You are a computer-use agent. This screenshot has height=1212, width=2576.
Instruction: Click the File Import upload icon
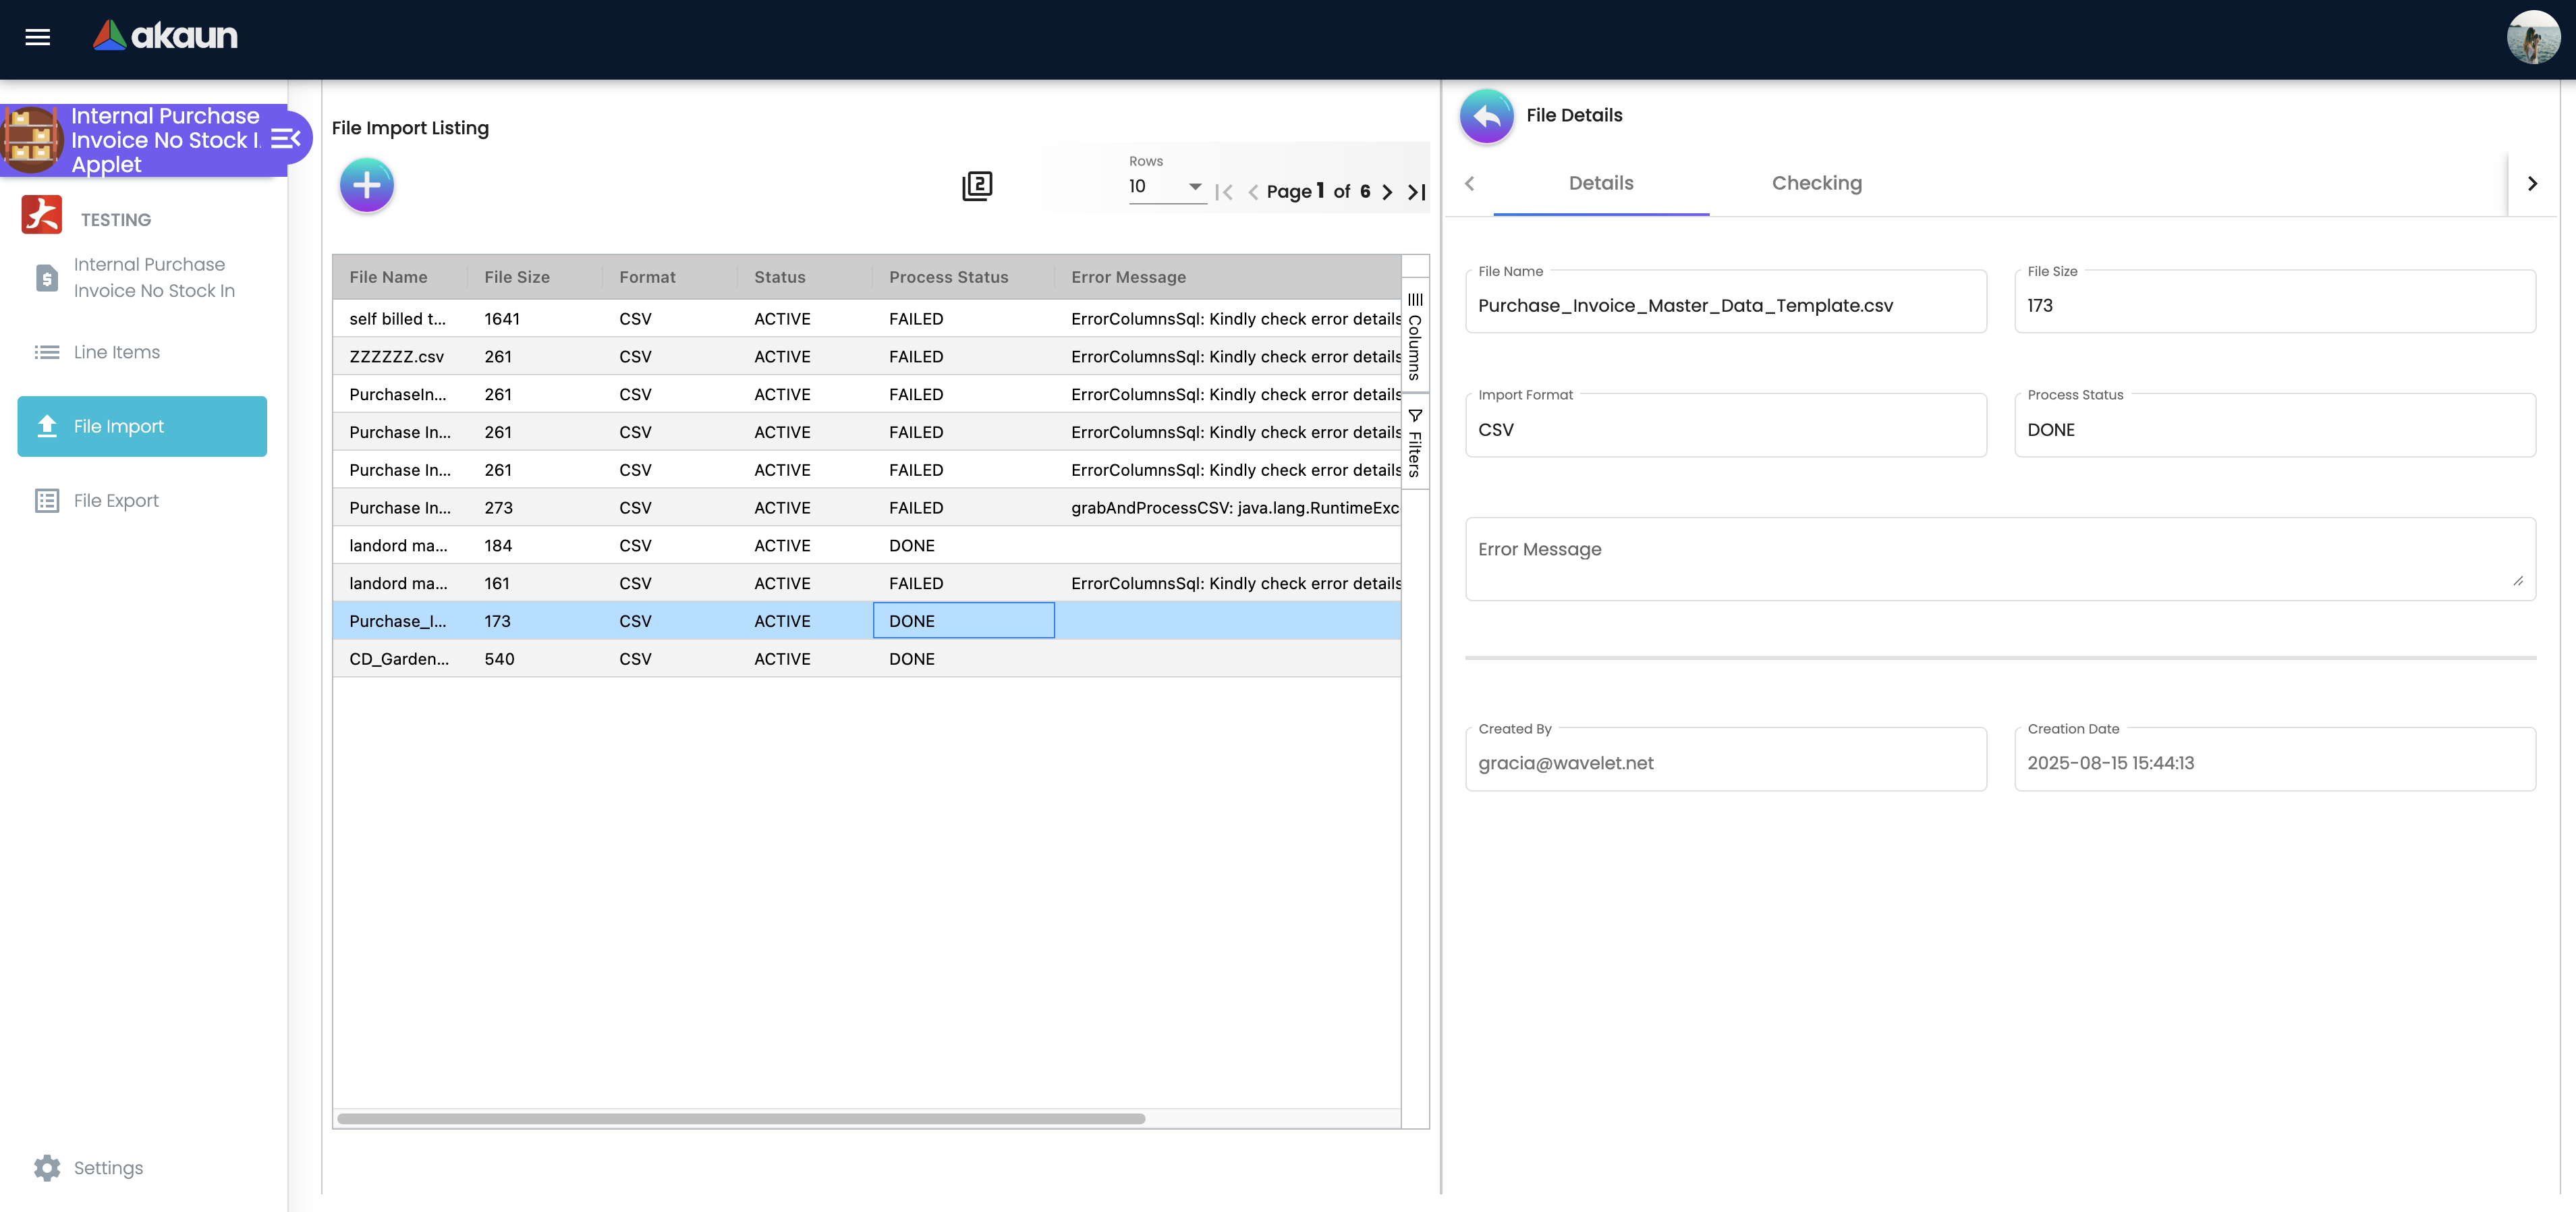point(47,427)
